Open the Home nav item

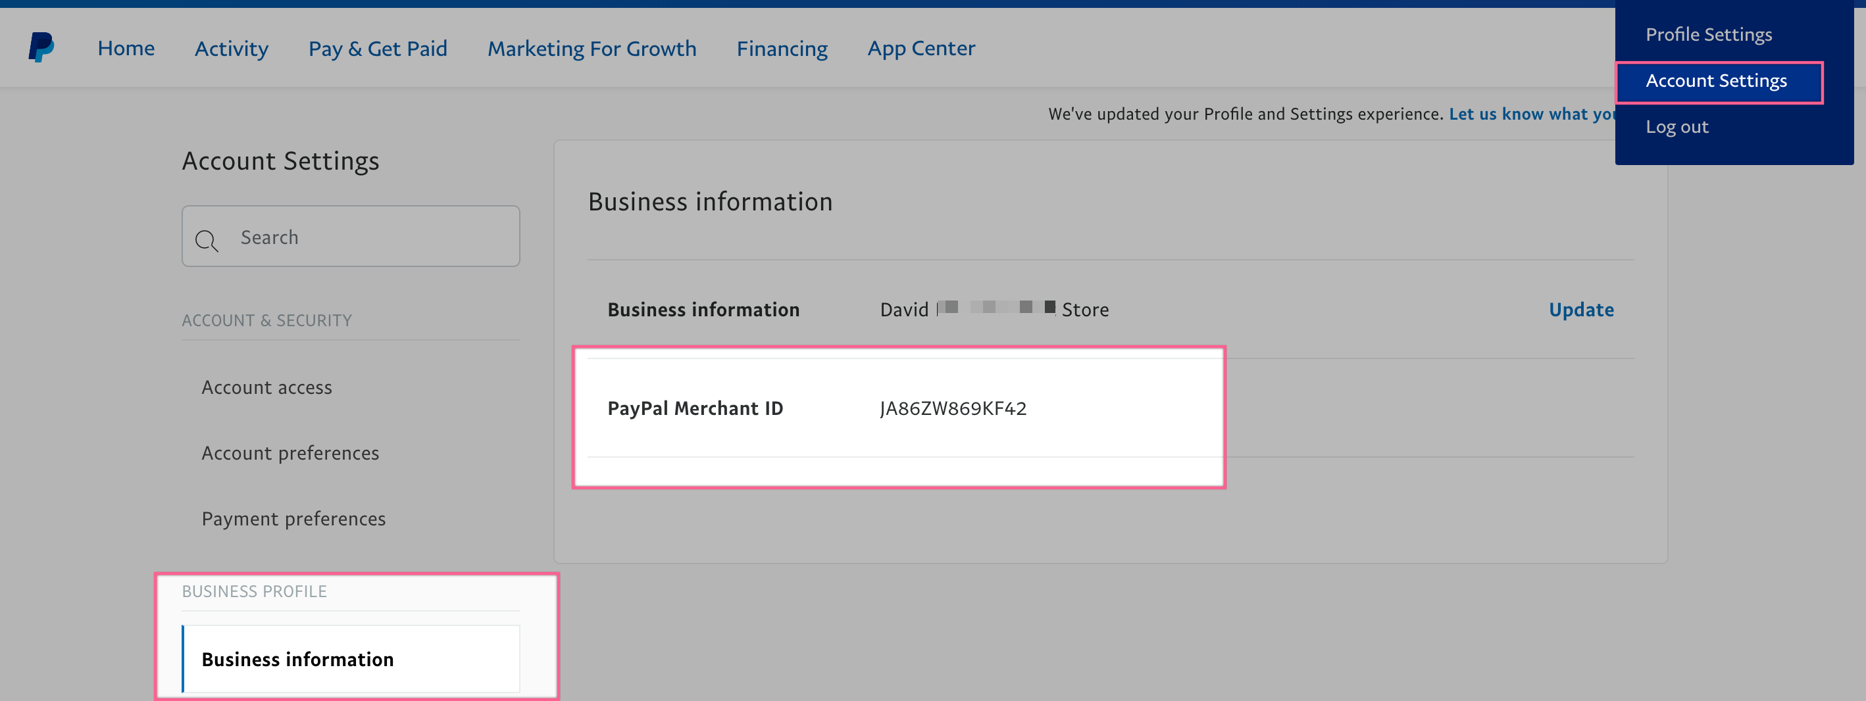(126, 49)
